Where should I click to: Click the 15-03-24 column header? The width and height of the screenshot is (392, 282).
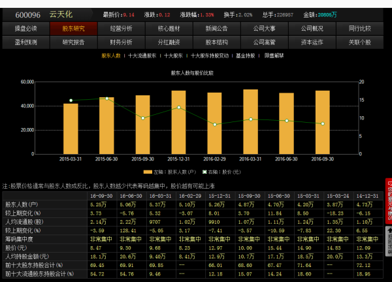point(338,196)
